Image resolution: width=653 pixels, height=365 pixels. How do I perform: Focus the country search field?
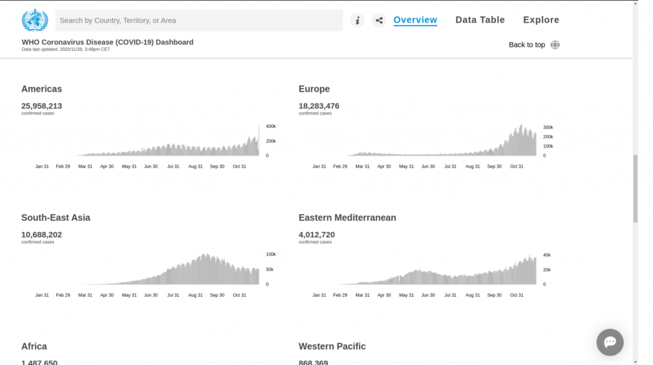tap(199, 20)
